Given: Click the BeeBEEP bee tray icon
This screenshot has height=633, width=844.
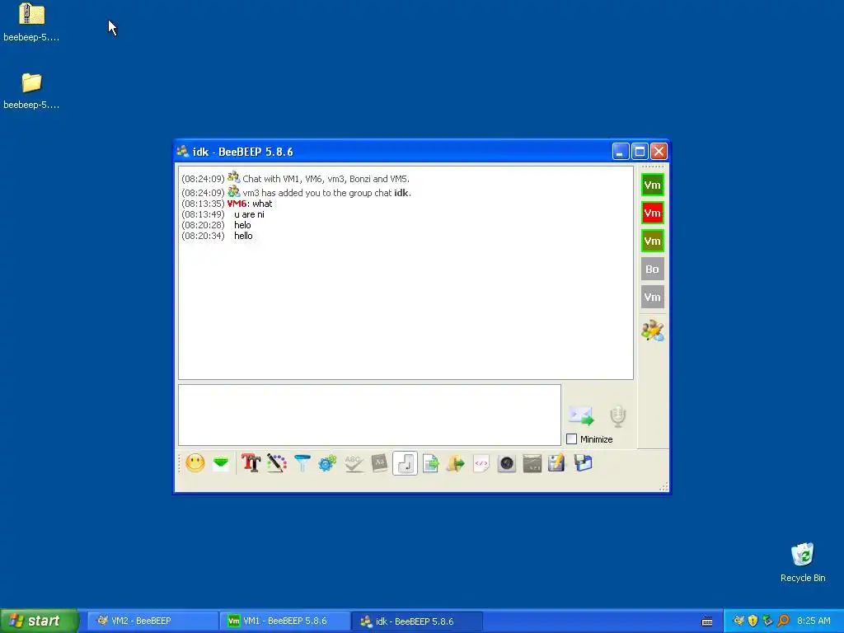Looking at the screenshot, I should point(738,621).
